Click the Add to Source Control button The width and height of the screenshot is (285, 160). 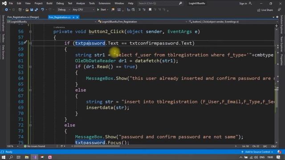[x=257, y=152]
